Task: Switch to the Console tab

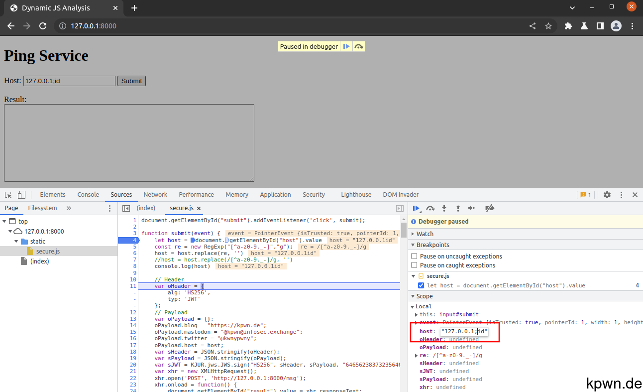Action: pos(88,194)
